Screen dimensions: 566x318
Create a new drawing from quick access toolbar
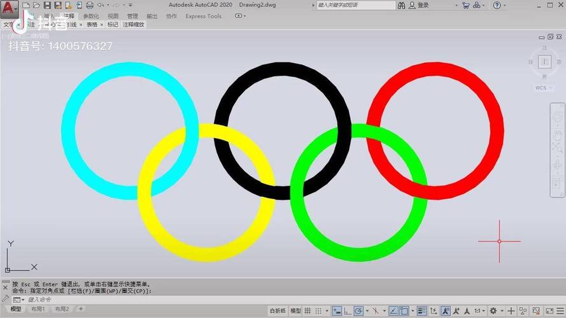coord(26,5)
